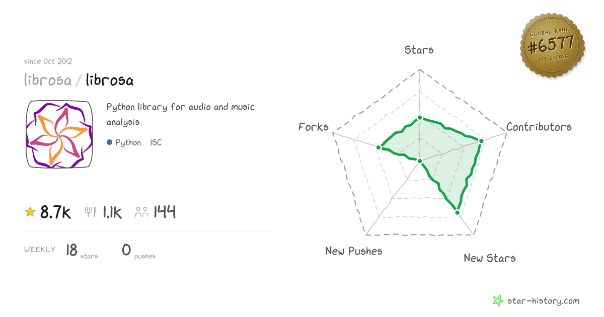Click the yellow star icon beside 8.7k
The width and height of the screenshot is (604, 317).
(x=30, y=212)
